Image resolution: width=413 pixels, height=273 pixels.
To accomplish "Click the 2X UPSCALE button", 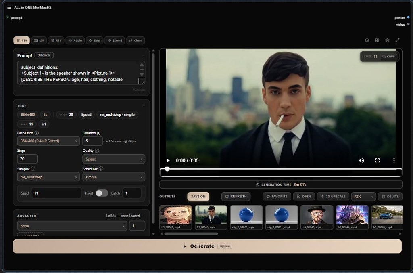I will (333, 197).
